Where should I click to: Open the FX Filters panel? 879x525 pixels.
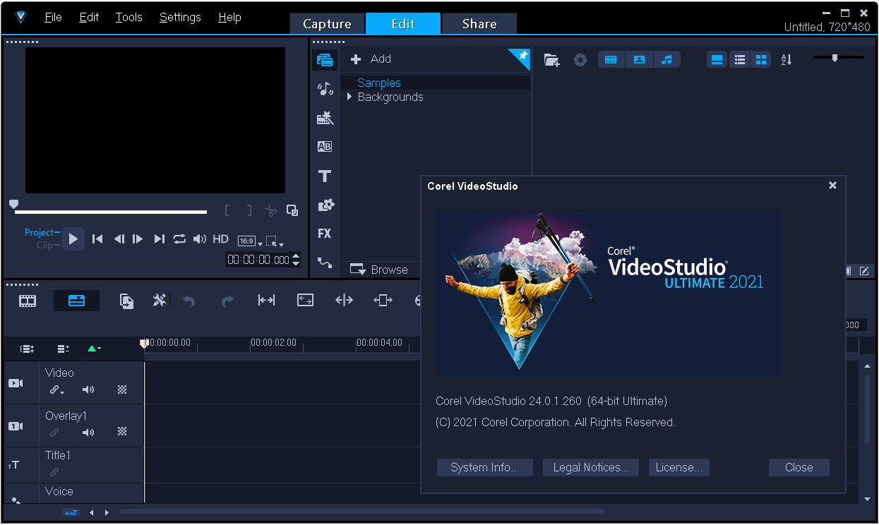[x=325, y=233]
